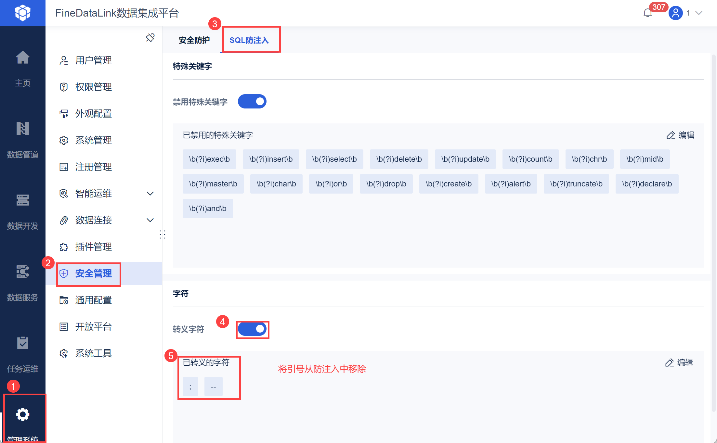The image size is (717, 443).
Task: Click the user avatar icon
Action: (x=675, y=13)
